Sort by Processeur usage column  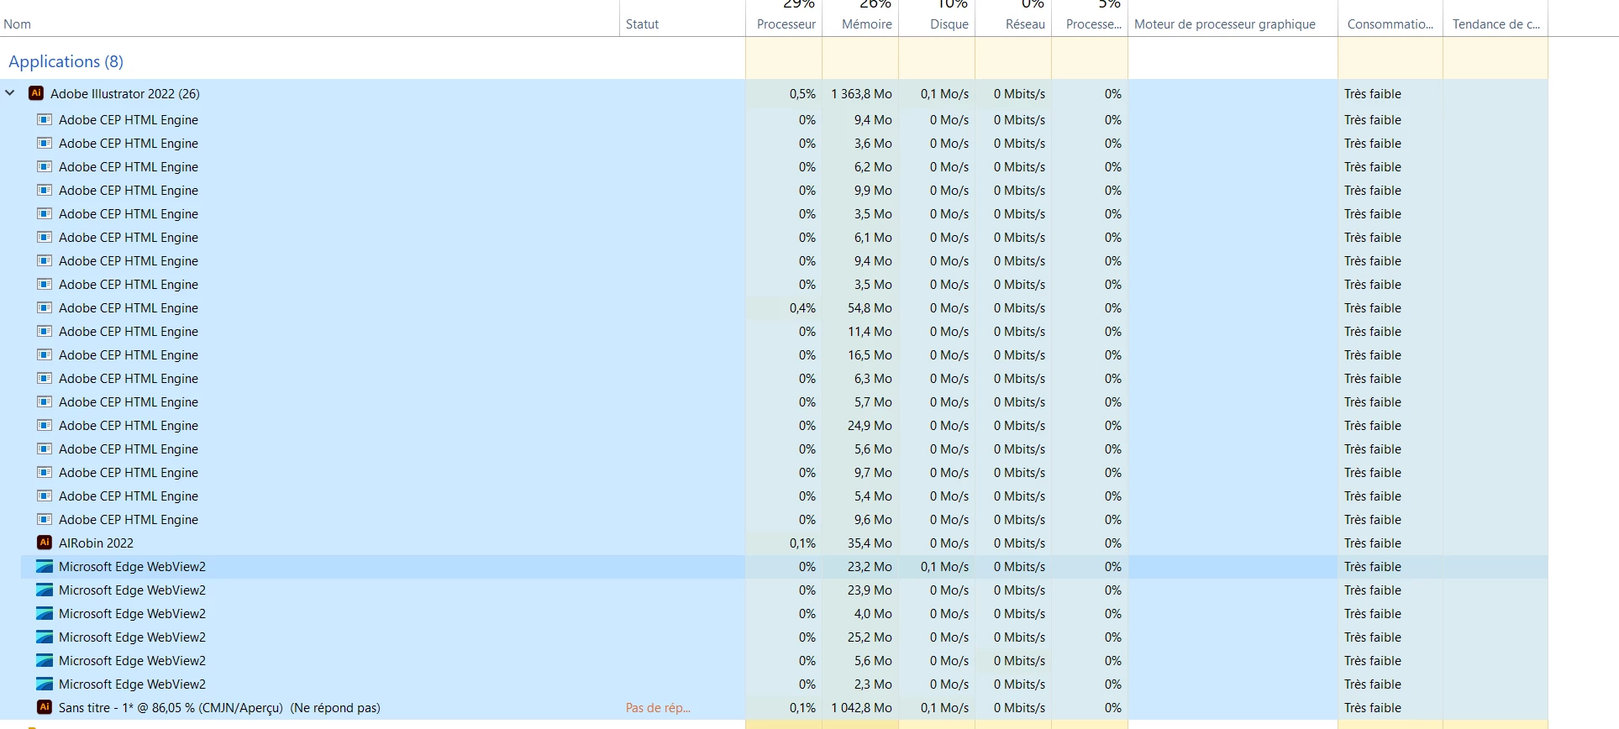click(x=786, y=24)
